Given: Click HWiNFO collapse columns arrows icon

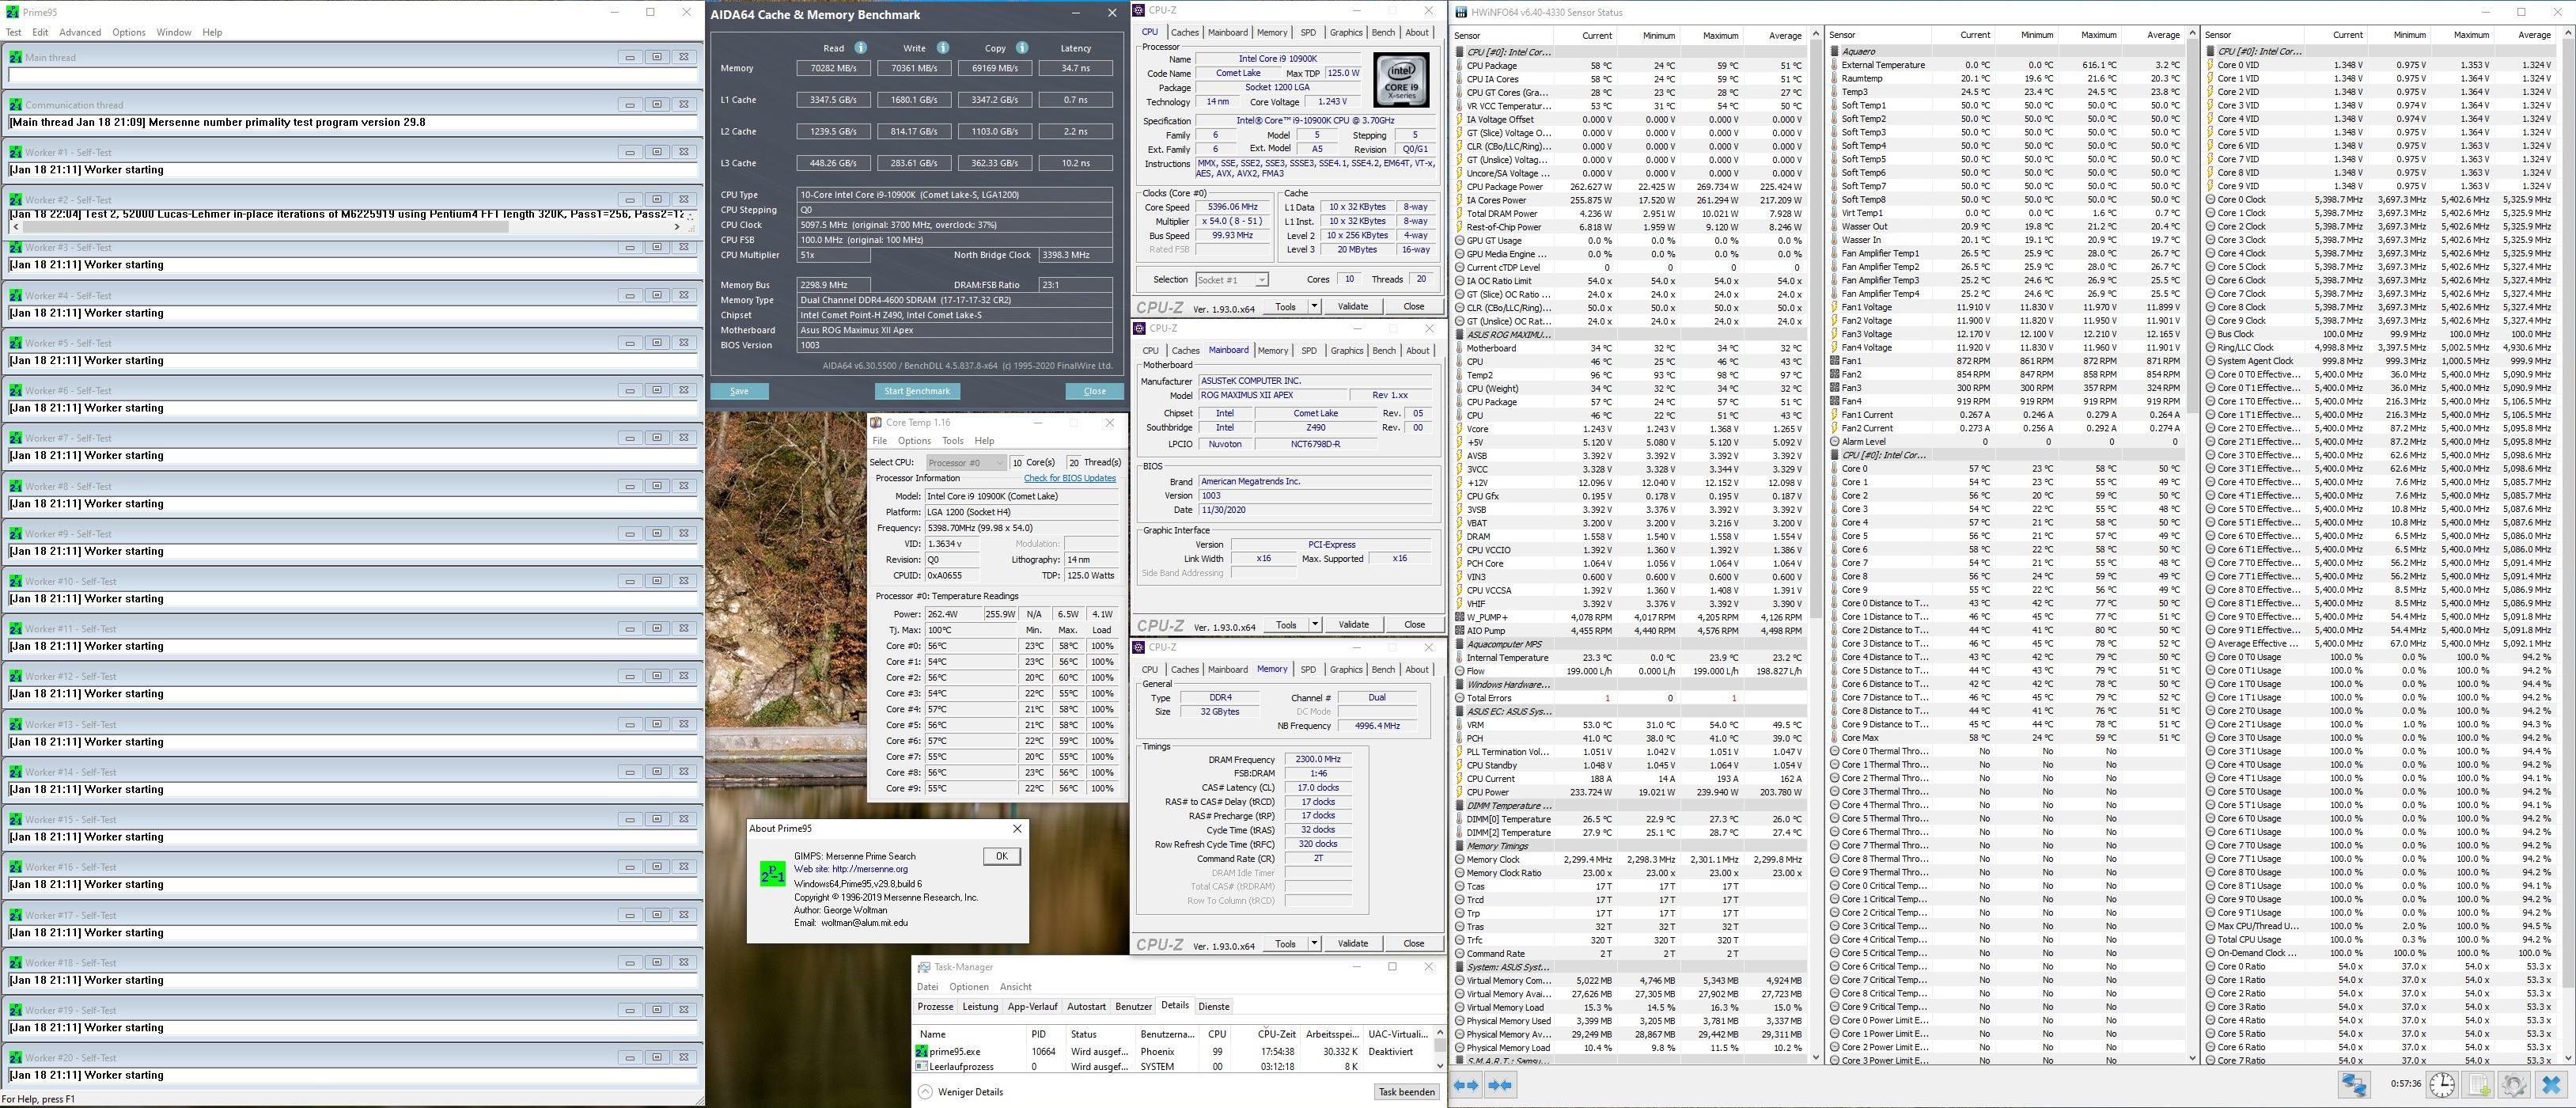Looking at the screenshot, I should coord(1500,1085).
